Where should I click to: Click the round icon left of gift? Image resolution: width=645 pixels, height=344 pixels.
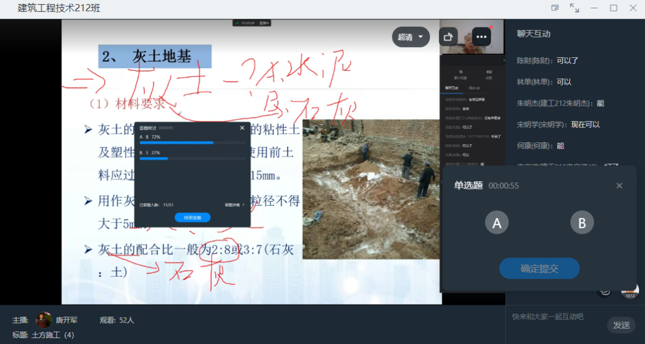coord(605,291)
